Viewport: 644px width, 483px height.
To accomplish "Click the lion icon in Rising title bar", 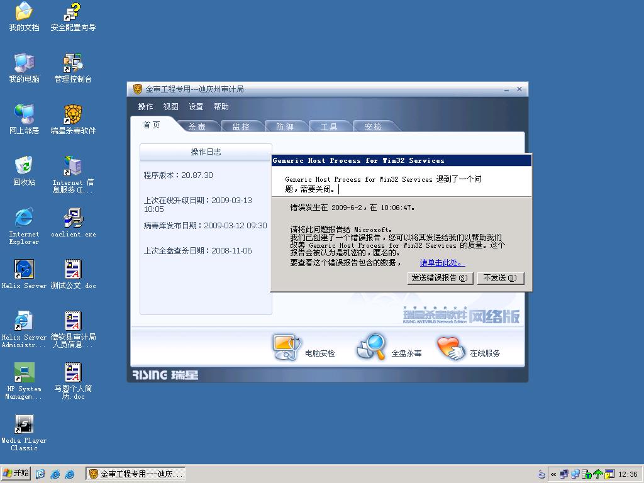I will tap(138, 89).
